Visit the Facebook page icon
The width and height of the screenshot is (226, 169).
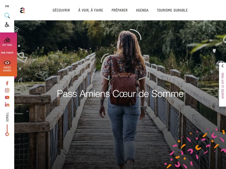tap(7, 83)
